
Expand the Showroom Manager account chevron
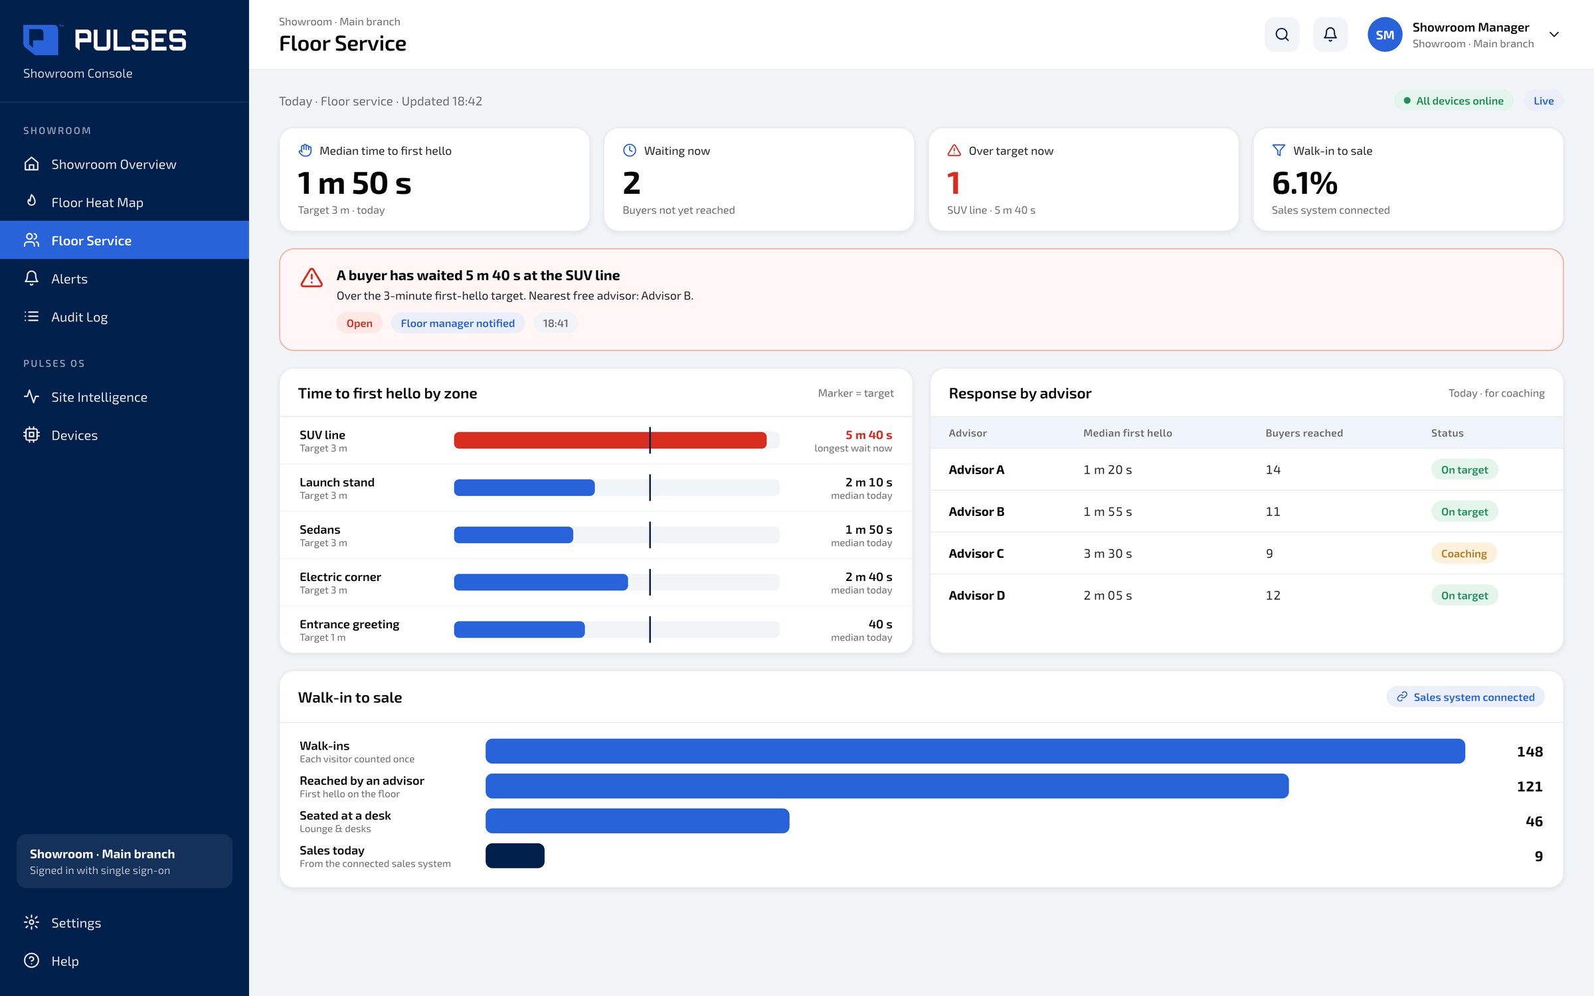(1554, 35)
